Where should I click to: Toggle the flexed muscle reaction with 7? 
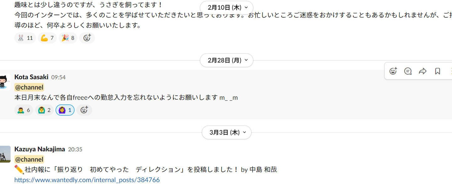click(47, 38)
